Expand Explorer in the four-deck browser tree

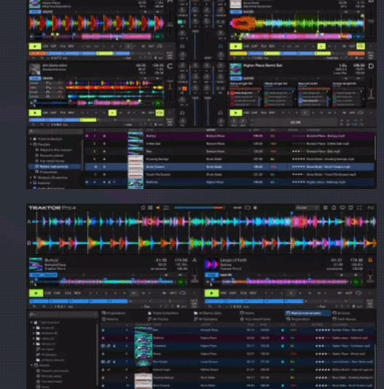(31, 183)
